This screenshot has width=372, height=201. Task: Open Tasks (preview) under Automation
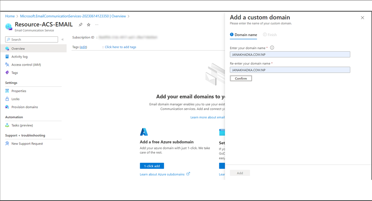point(22,125)
